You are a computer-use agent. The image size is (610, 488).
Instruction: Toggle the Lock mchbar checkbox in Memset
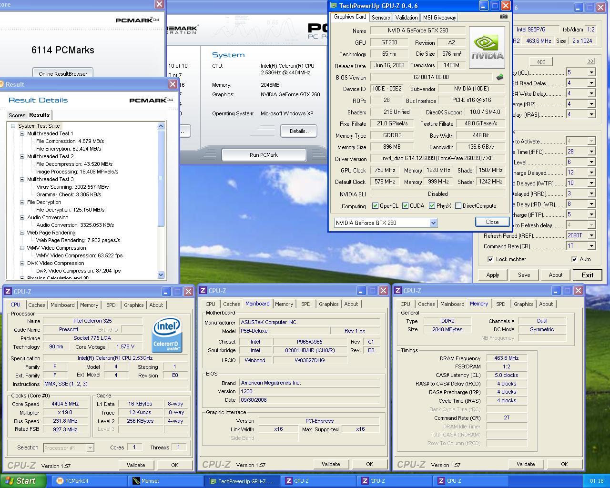click(x=490, y=259)
